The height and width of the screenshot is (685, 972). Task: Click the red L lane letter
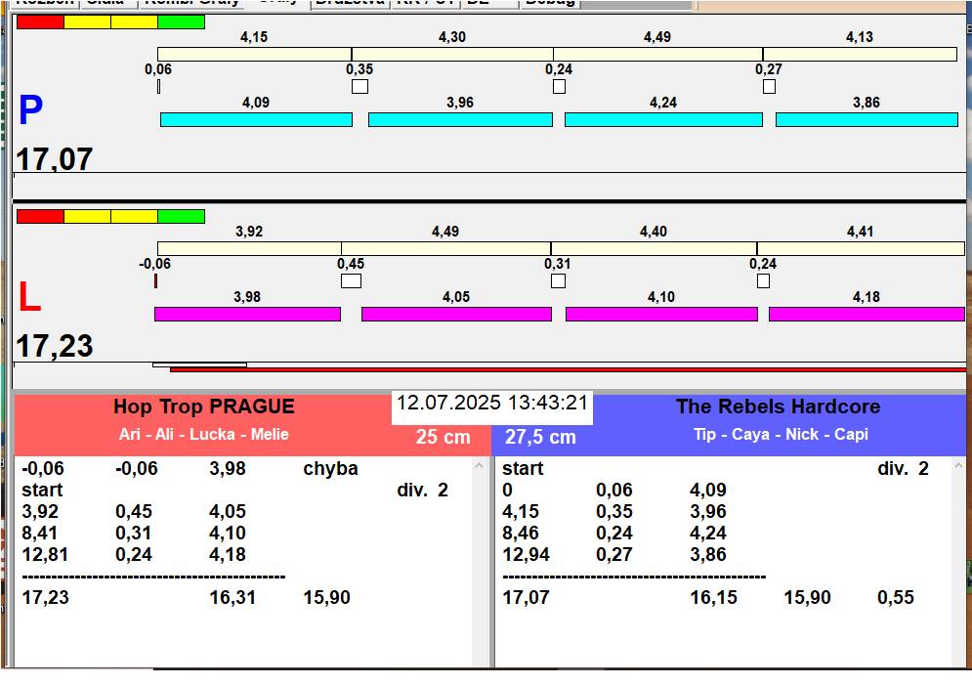click(29, 297)
